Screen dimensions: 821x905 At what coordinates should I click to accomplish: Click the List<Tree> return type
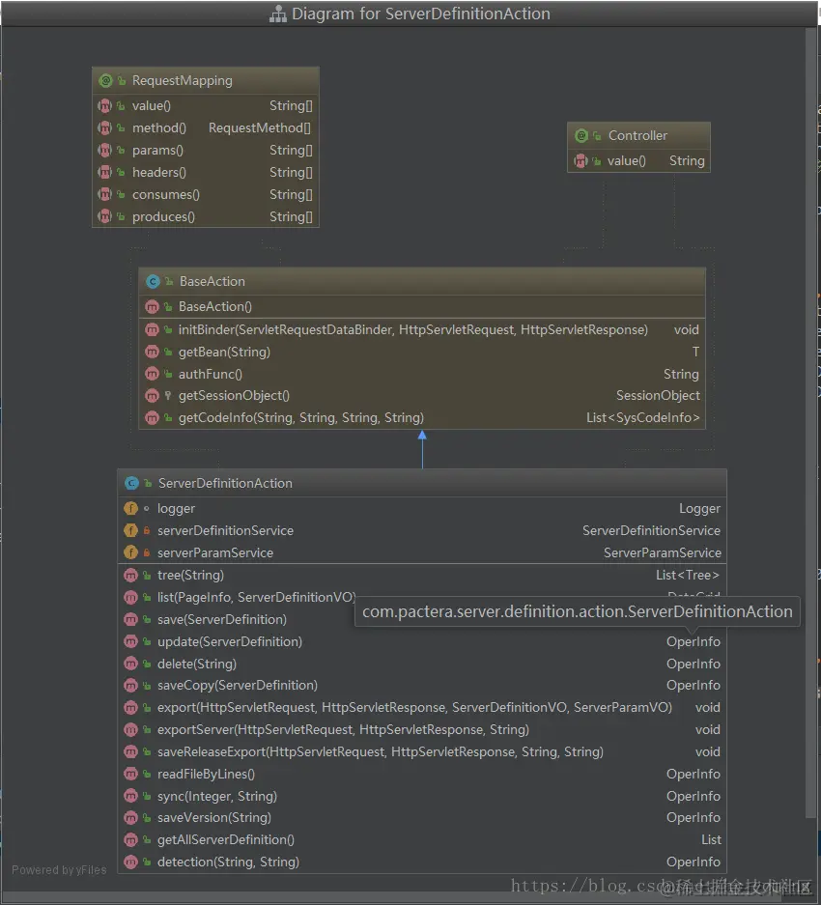(x=688, y=575)
